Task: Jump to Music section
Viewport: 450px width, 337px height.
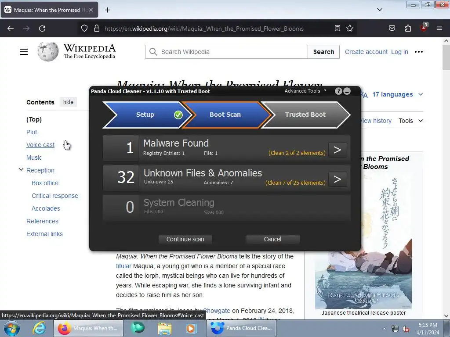Action: (34, 158)
